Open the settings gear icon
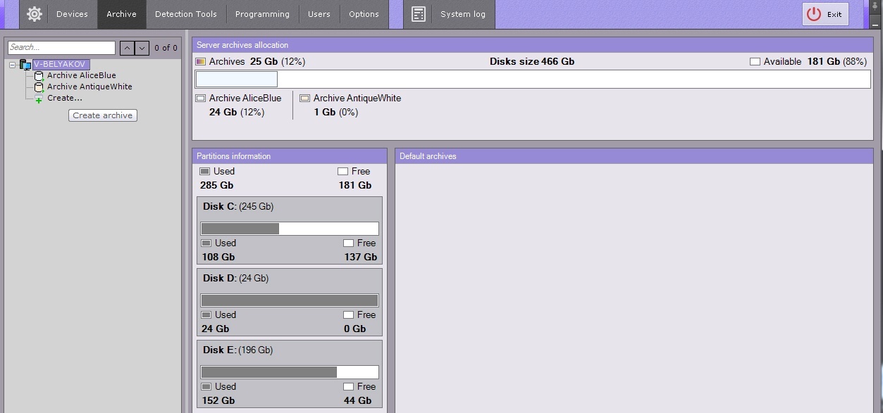 (34, 14)
